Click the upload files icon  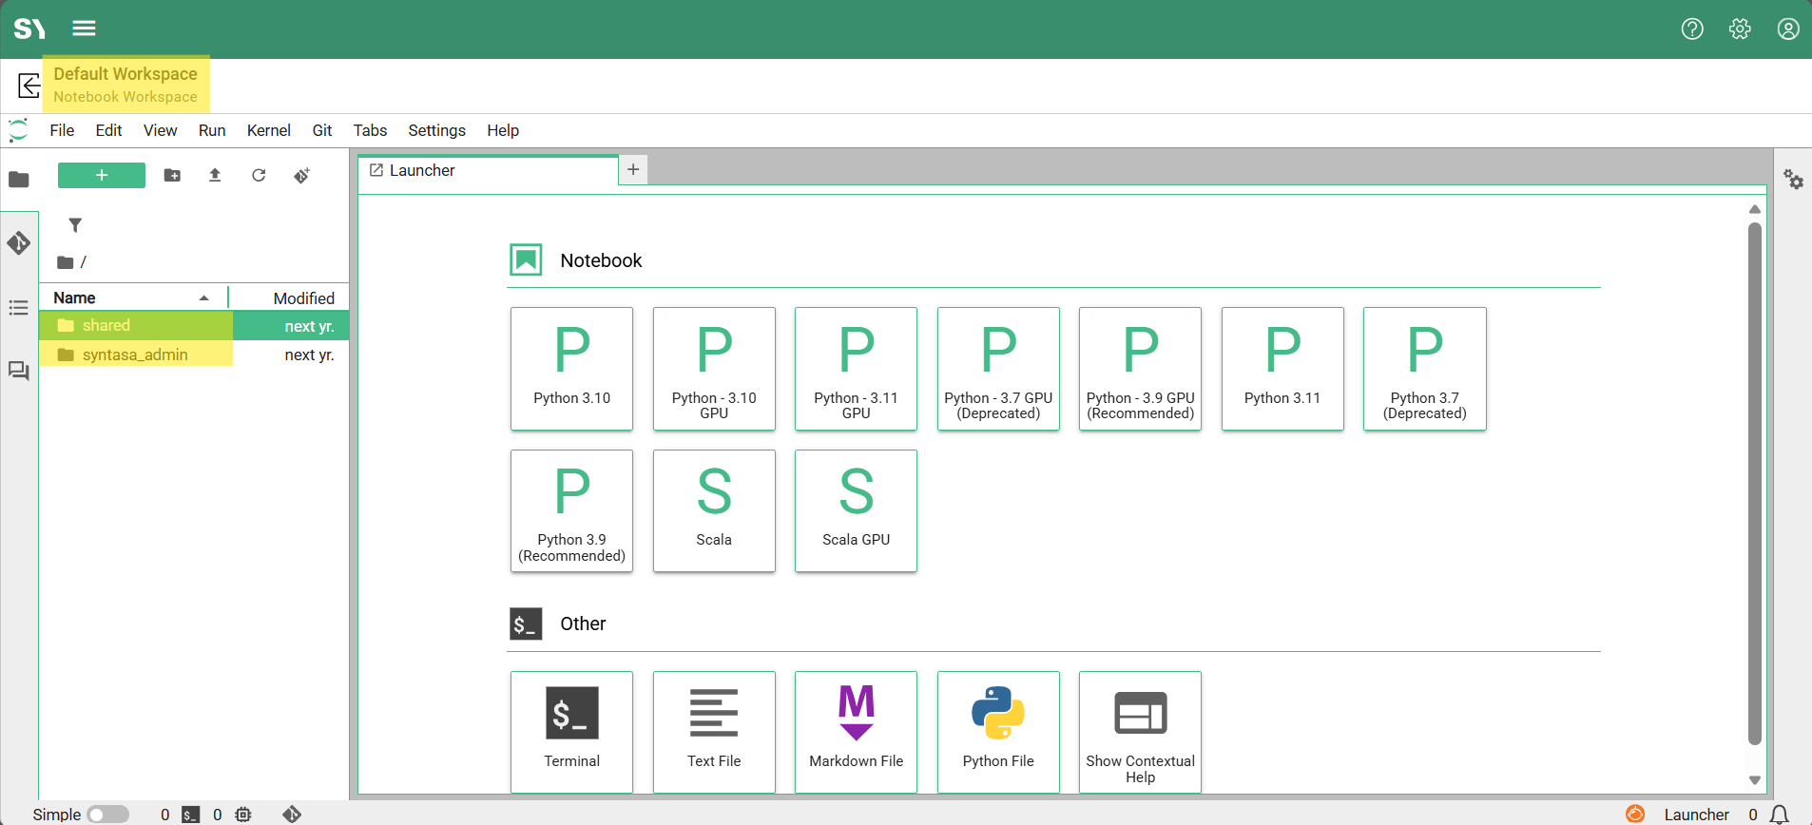click(215, 176)
